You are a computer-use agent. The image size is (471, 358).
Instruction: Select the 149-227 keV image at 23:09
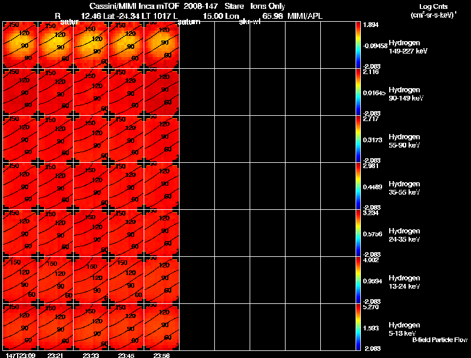[20, 45]
